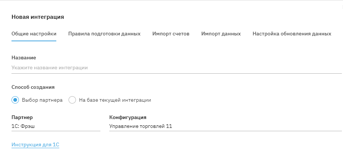The height and width of the screenshot is (157, 343).
Task: Switch to the Общие настройки tab
Action: (x=34, y=34)
